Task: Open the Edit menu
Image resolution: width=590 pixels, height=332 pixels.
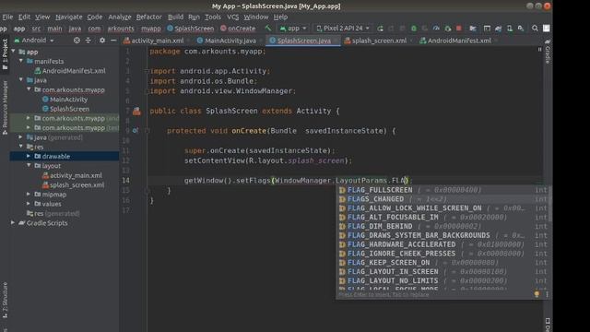Action: [x=25, y=17]
